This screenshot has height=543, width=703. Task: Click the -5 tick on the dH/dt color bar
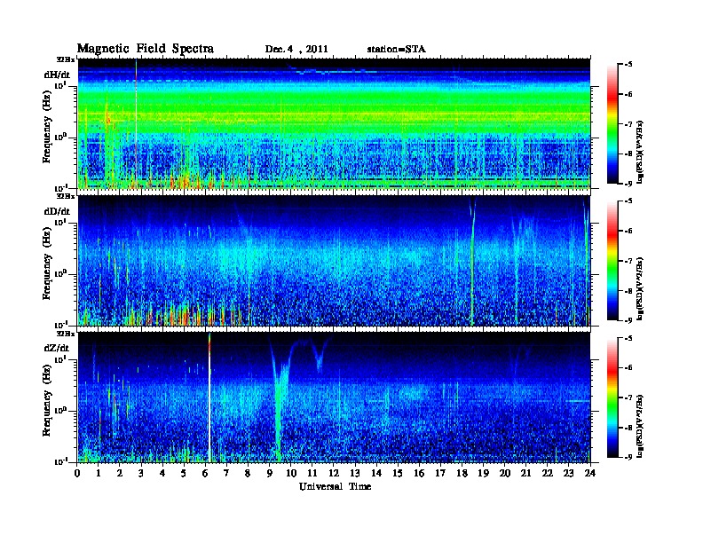coord(628,65)
